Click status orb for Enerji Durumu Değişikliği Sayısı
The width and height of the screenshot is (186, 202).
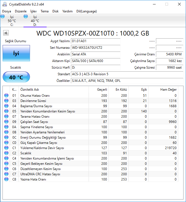coord(6,137)
